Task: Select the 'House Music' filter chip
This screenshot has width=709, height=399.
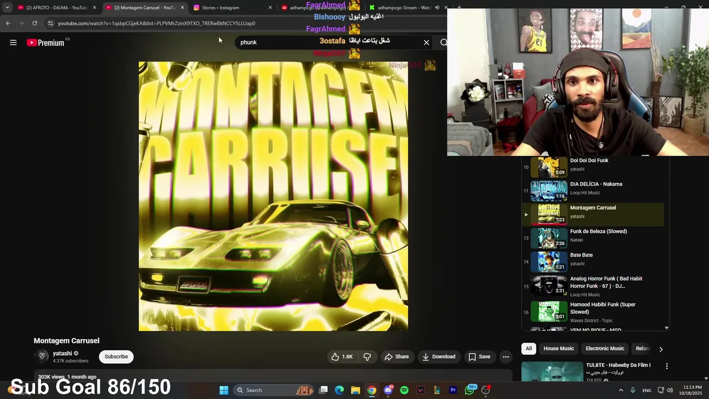Action: 558,349
